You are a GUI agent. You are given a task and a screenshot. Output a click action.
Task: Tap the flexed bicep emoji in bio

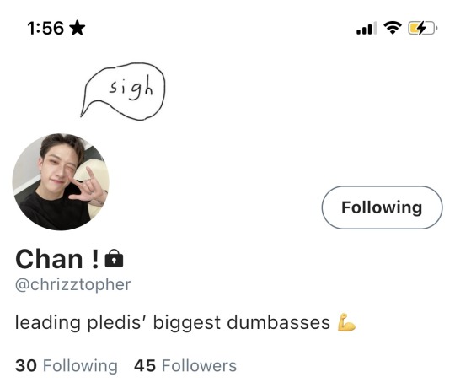click(346, 322)
